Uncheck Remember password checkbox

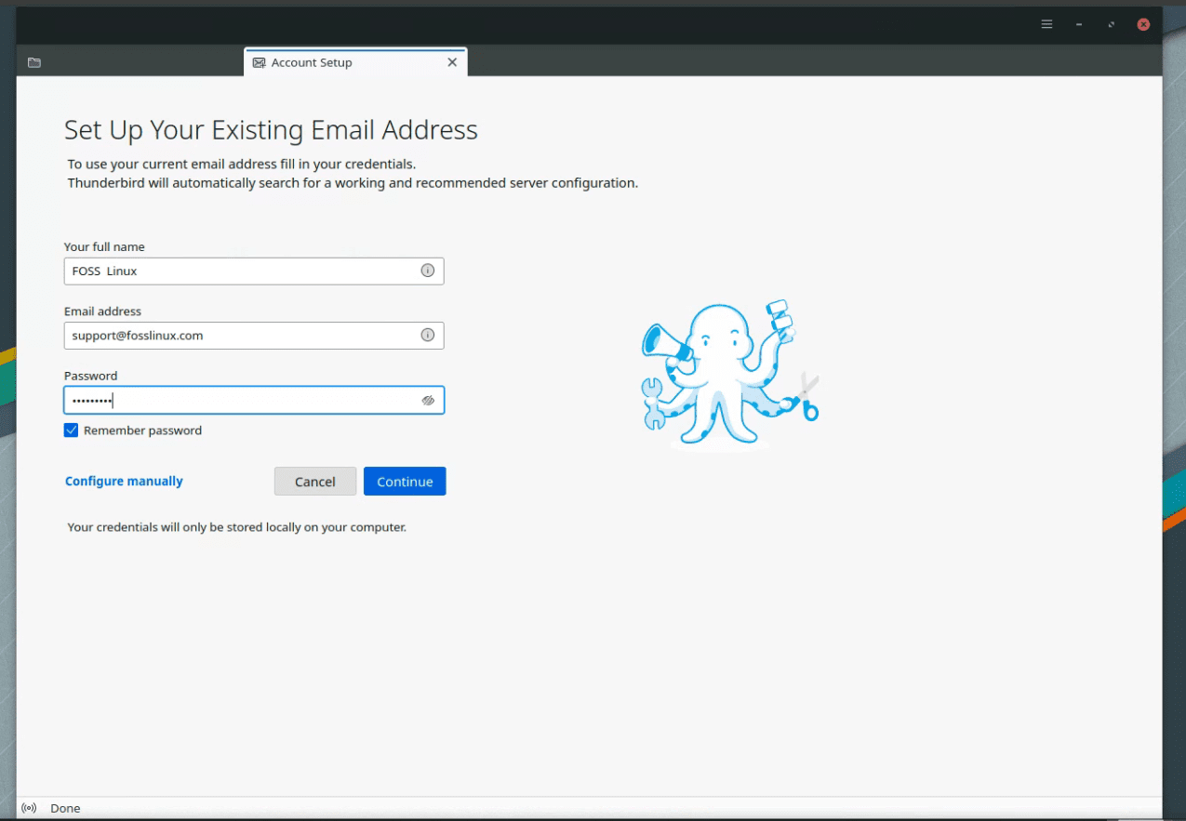[71, 430]
